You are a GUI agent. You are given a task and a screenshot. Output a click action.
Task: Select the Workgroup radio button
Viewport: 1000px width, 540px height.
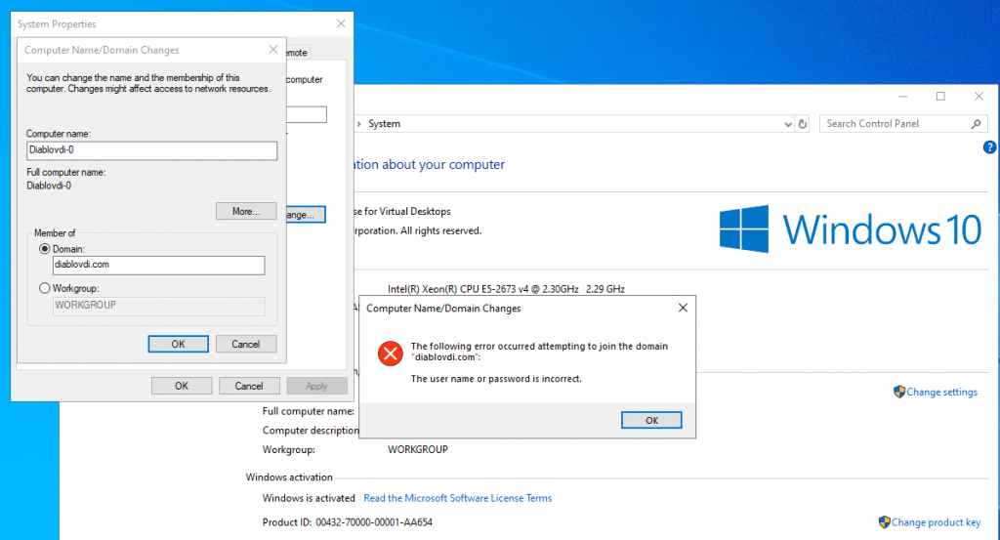pos(44,288)
